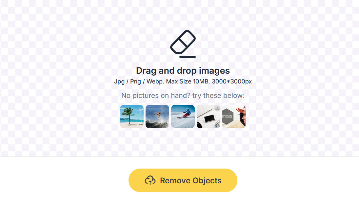
Task: Choose the surfer wave sample image
Action: 157,117
